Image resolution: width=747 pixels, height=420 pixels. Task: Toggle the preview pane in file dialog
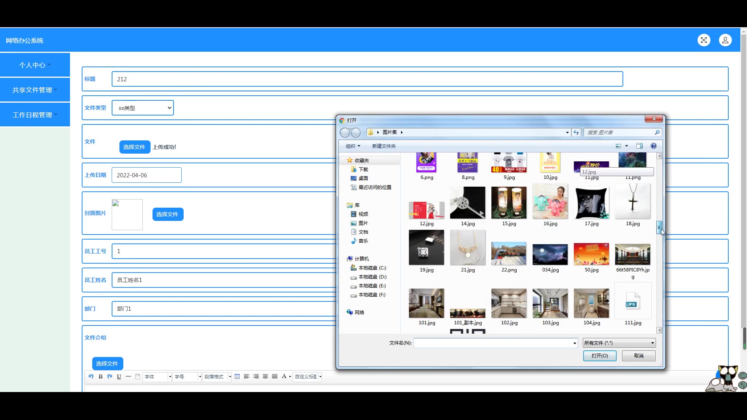640,146
